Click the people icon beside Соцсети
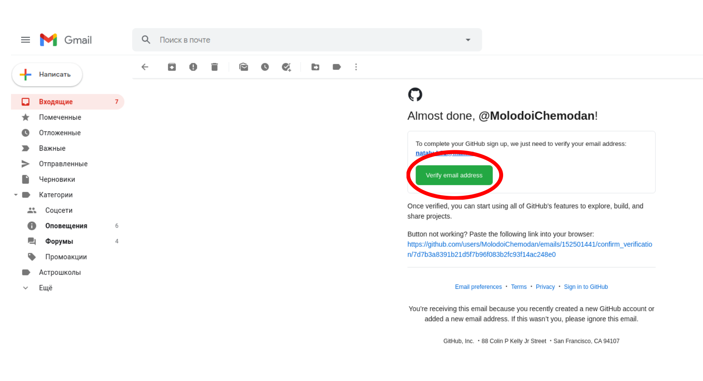This screenshot has width=703, height=381. tap(32, 210)
